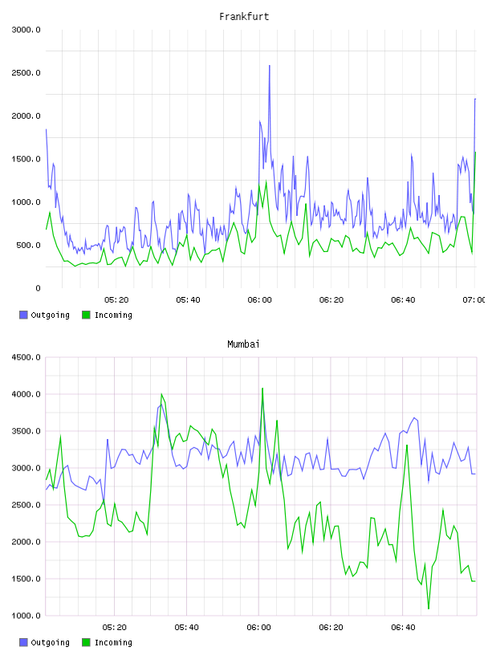The image size is (488, 655).
Task: Click the 1000.0 y-axis label on Mumbai chart
Action: [26, 616]
